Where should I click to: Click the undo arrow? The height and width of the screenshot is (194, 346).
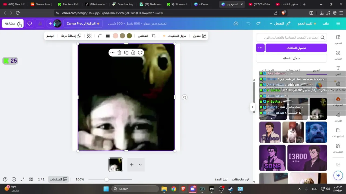click(x=248, y=23)
